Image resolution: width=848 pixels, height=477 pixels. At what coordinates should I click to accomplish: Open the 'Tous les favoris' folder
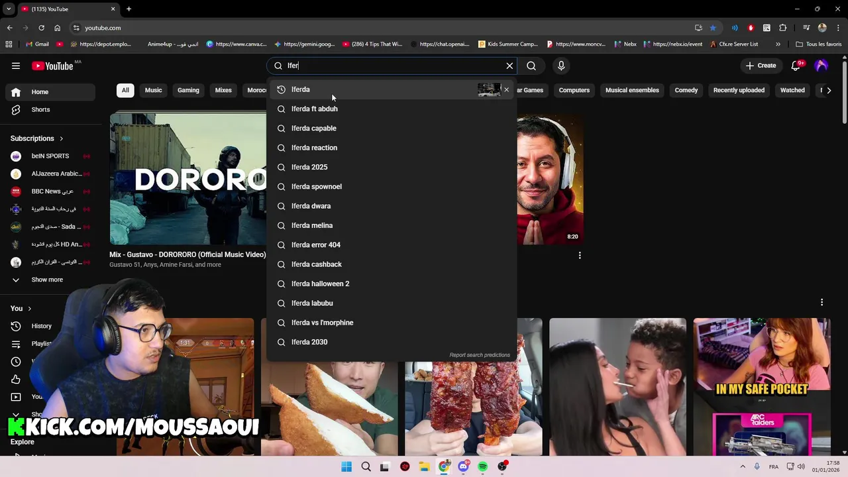(820, 44)
